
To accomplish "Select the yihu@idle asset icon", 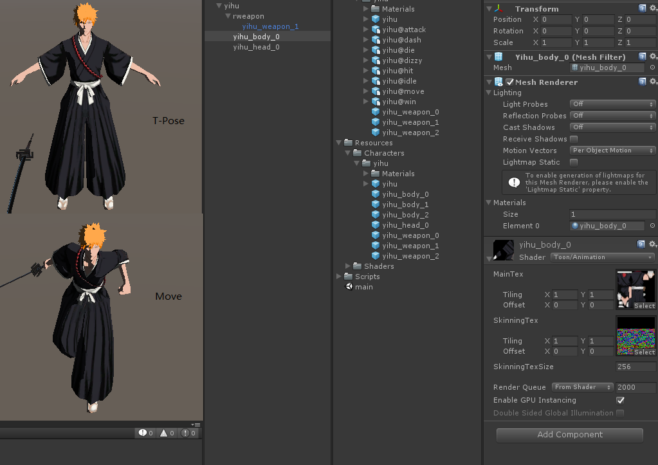I will [376, 81].
